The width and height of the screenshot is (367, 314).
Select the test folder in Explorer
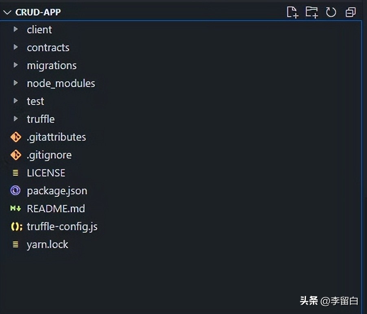point(35,101)
